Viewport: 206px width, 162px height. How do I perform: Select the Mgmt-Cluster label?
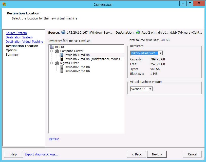click(x=69, y=63)
